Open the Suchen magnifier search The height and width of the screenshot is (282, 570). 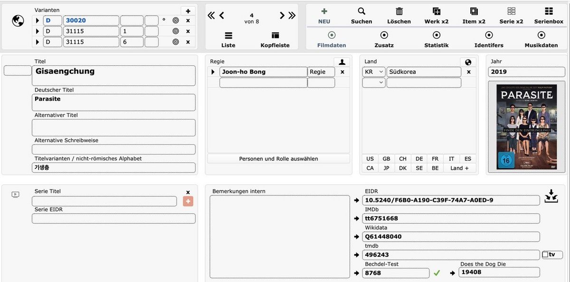point(361,11)
